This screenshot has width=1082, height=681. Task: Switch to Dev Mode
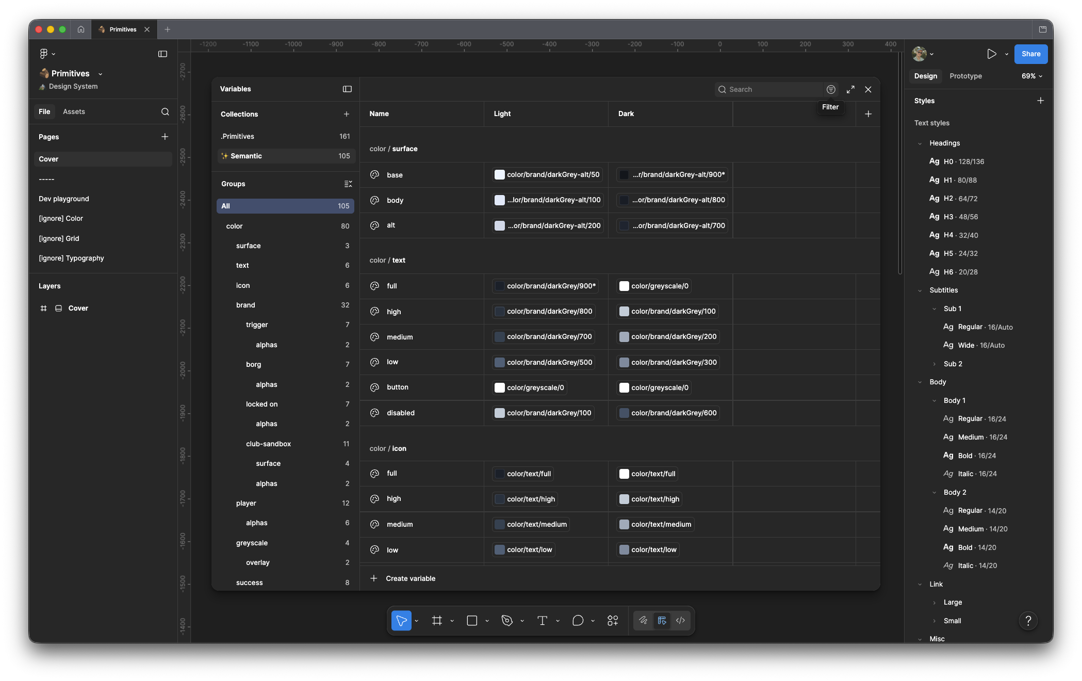(681, 621)
